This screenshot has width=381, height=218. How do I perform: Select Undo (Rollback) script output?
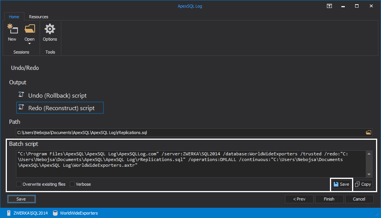pyautogui.click(x=60, y=95)
